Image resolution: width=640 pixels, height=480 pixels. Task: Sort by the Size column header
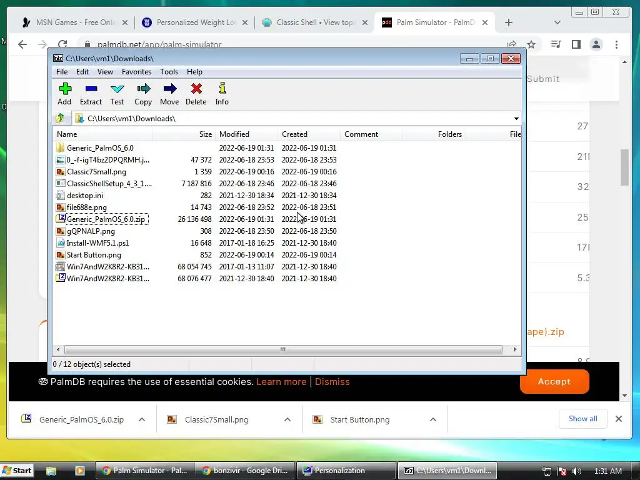[184, 134]
